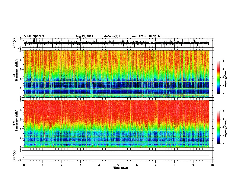Click the 'station=OUJ' label

pos(112,36)
